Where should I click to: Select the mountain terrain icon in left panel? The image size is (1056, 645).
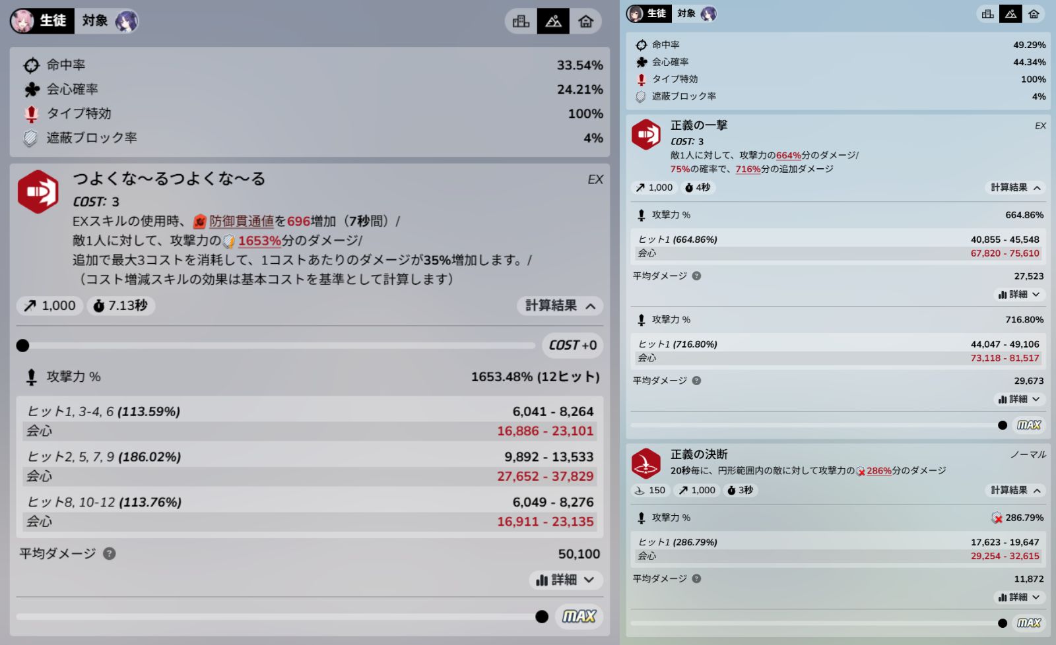coord(553,21)
